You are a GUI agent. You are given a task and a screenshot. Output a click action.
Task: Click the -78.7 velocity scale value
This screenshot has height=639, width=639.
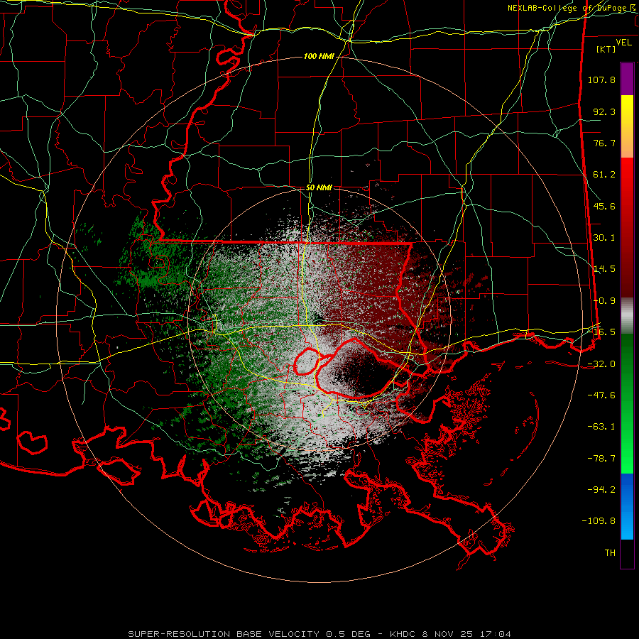(601, 459)
